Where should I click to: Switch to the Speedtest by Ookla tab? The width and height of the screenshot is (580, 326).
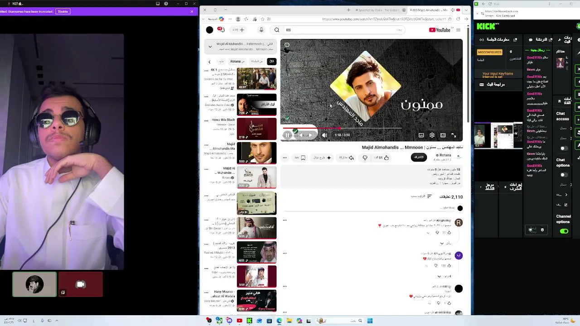point(381,10)
